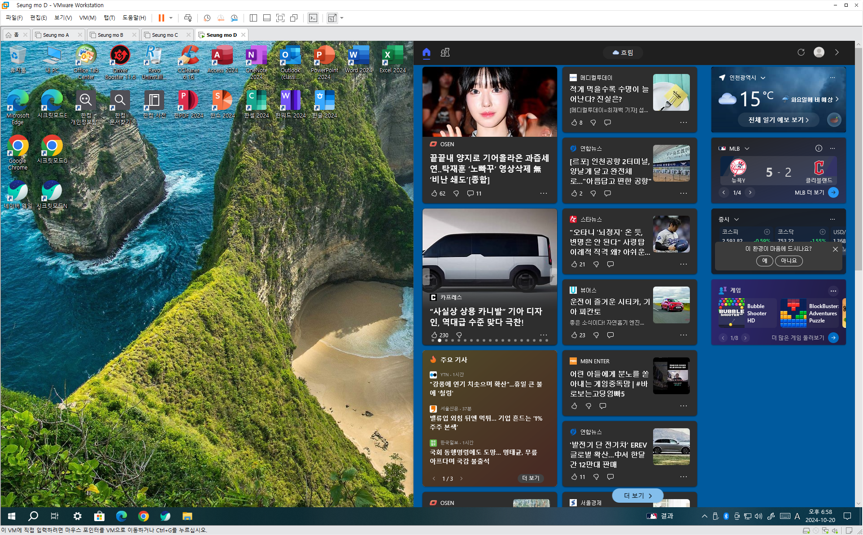Click the Microsoft Store taskbar icon
The width and height of the screenshot is (863, 535).
[x=99, y=516]
